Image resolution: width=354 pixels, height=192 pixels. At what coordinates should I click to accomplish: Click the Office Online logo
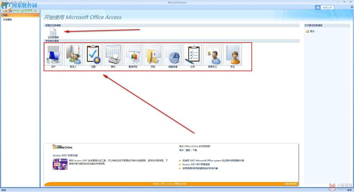[x=62, y=147]
